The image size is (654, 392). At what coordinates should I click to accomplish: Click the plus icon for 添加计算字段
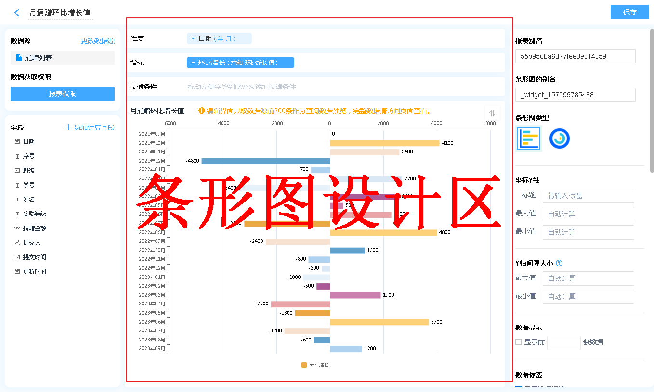(x=68, y=127)
